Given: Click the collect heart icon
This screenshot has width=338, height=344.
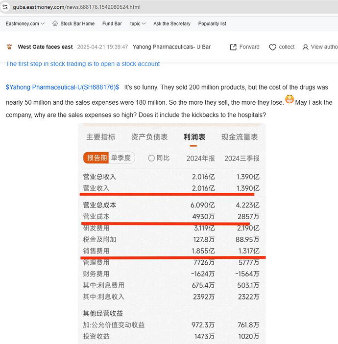Looking at the screenshot, I should (x=272, y=47).
